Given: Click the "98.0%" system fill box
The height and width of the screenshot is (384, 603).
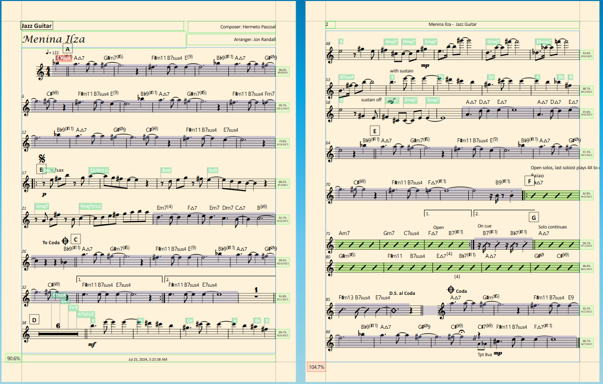Looking at the screenshot, I should (283, 71).
